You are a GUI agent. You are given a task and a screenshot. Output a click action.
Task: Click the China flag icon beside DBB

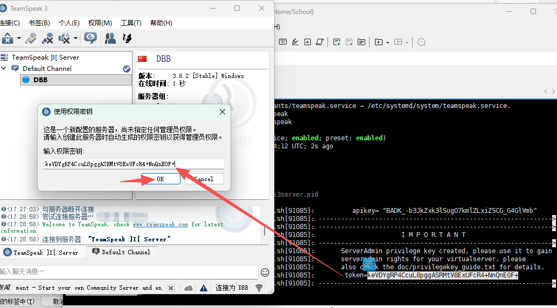point(142,59)
